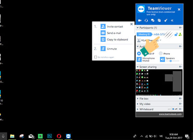
Task: Toggle the Whiteboard on/off switch
Action: tap(172, 109)
